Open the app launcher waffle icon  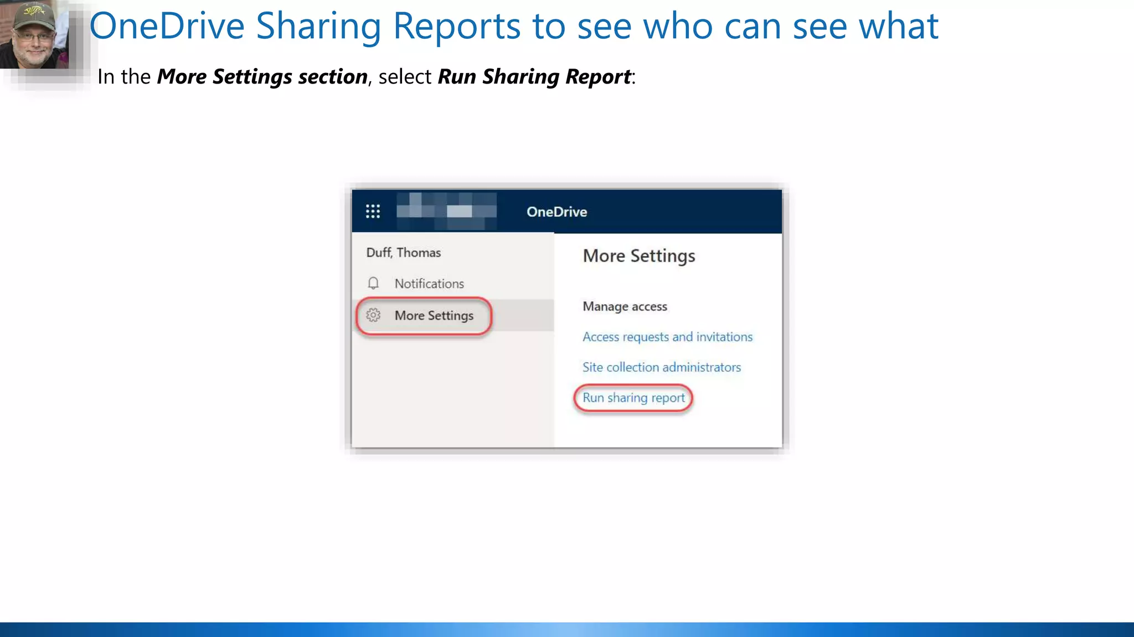373,211
